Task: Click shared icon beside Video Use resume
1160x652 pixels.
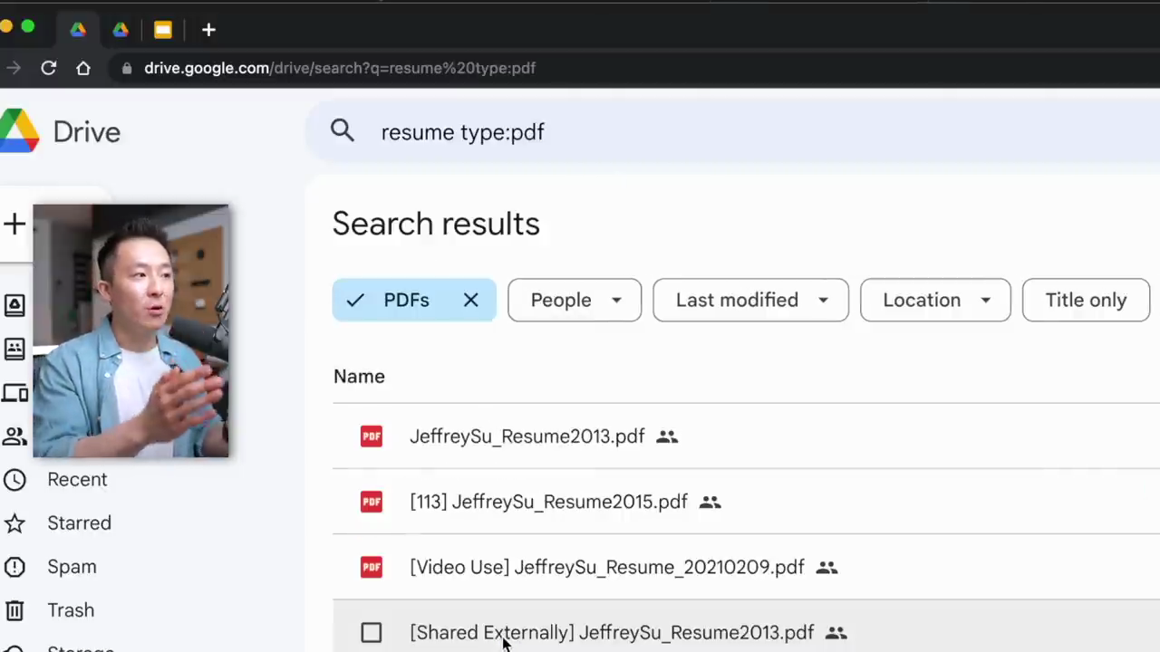Action: click(826, 567)
